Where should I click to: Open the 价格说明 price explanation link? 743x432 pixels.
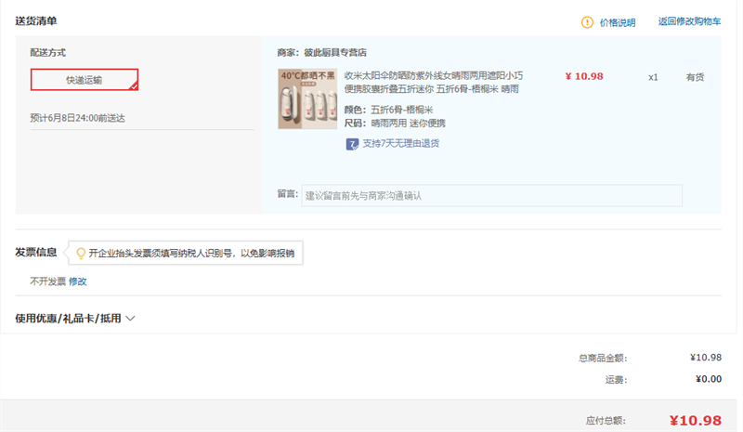617,22
